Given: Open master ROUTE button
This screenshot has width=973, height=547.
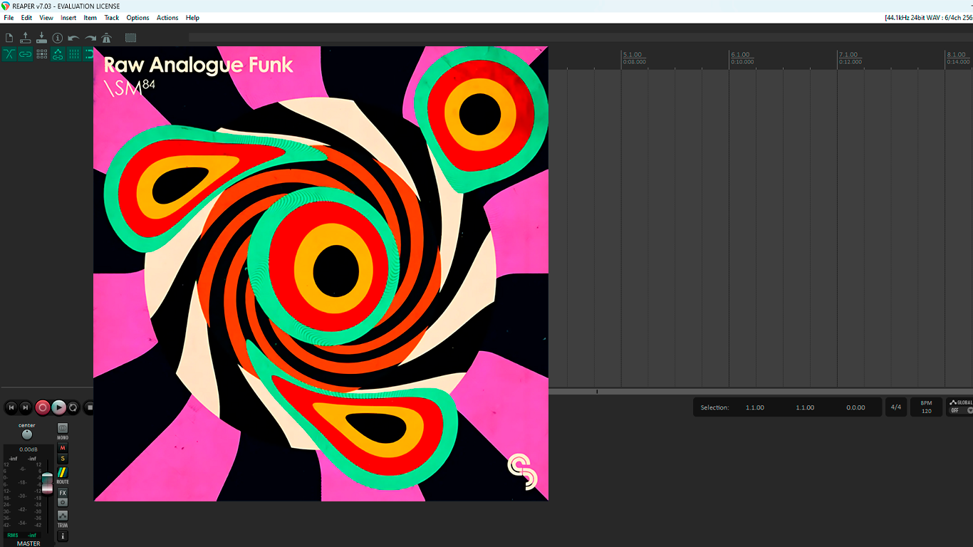Looking at the screenshot, I should point(63,472).
